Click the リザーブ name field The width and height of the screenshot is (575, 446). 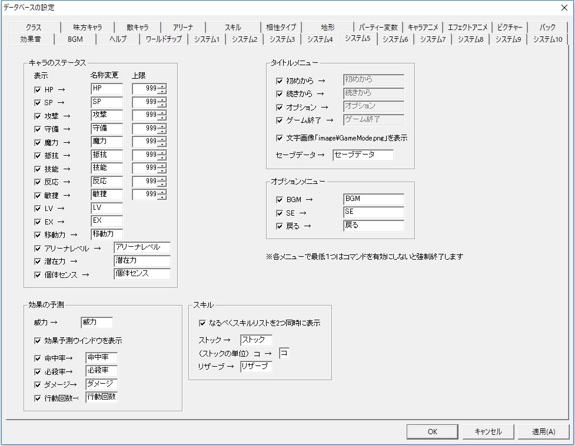257,366
